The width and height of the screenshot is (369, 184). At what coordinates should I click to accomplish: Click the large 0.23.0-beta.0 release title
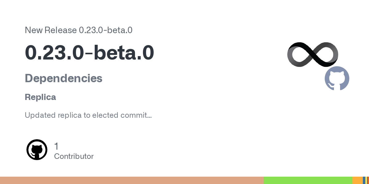[x=89, y=52]
